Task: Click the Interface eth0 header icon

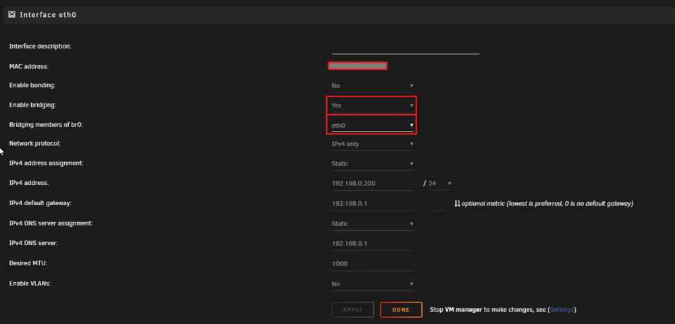Action: pyautogui.click(x=12, y=15)
